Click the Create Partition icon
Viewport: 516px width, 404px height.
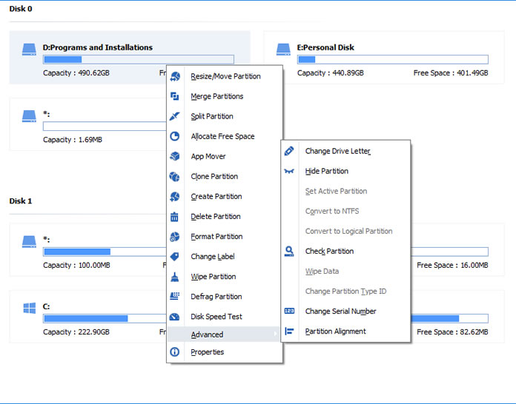pos(175,196)
